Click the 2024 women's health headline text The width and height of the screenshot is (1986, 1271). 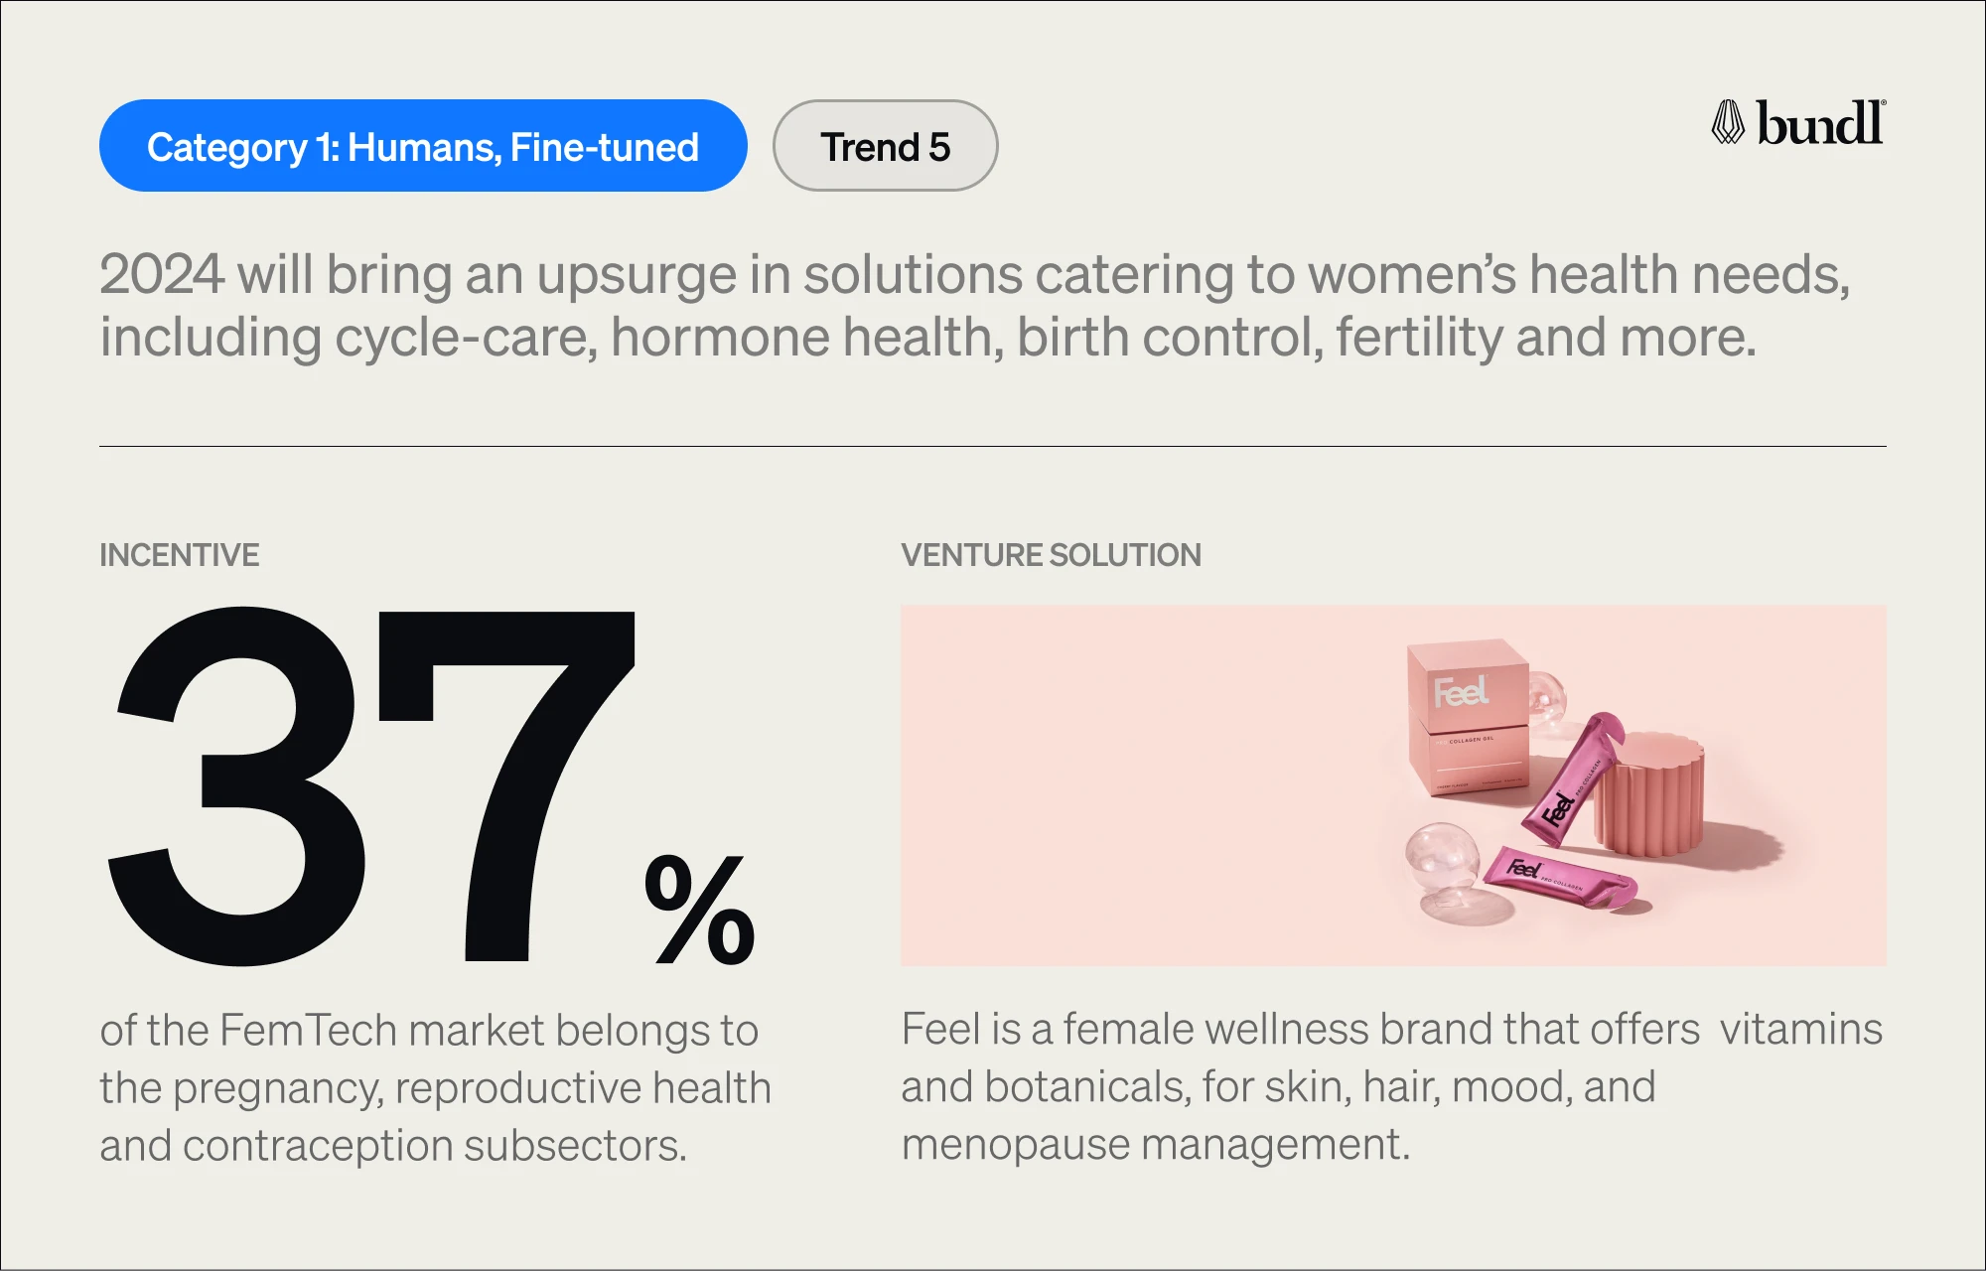coord(975,306)
